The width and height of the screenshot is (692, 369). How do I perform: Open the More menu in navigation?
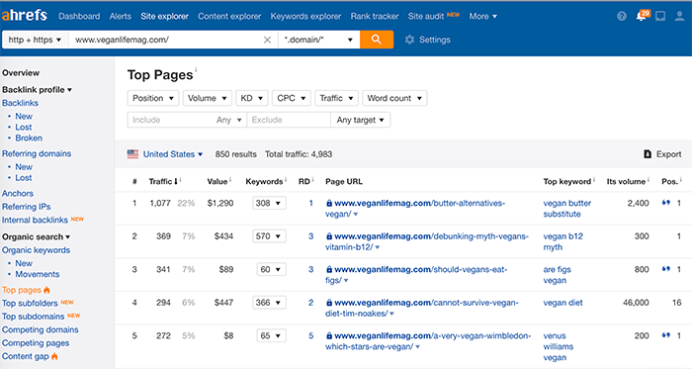tap(482, 17)
